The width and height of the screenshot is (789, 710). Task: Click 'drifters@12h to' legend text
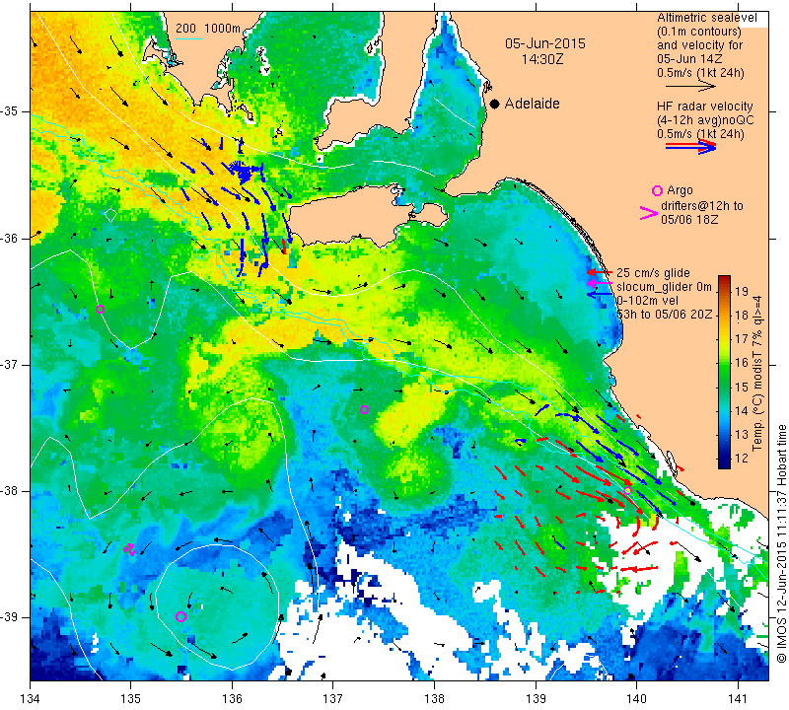point(702,206)
